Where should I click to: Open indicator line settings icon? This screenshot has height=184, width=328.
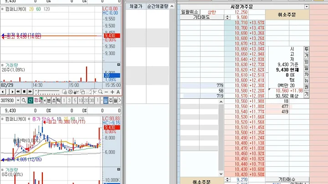[x=77, y=92]
